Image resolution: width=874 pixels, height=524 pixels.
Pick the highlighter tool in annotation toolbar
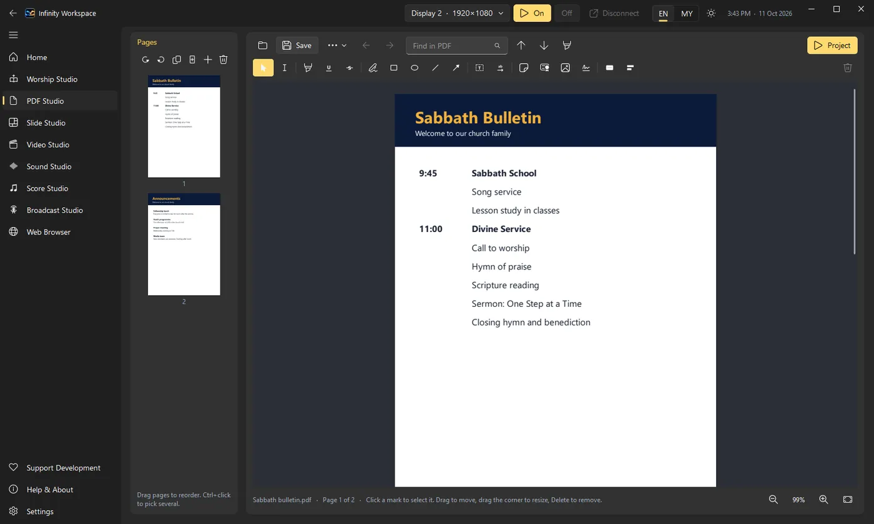[x=308, y=68]
